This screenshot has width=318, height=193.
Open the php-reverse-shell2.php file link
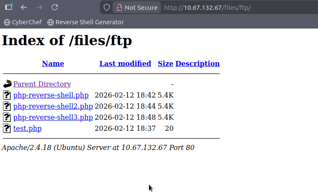pos(53,106)
